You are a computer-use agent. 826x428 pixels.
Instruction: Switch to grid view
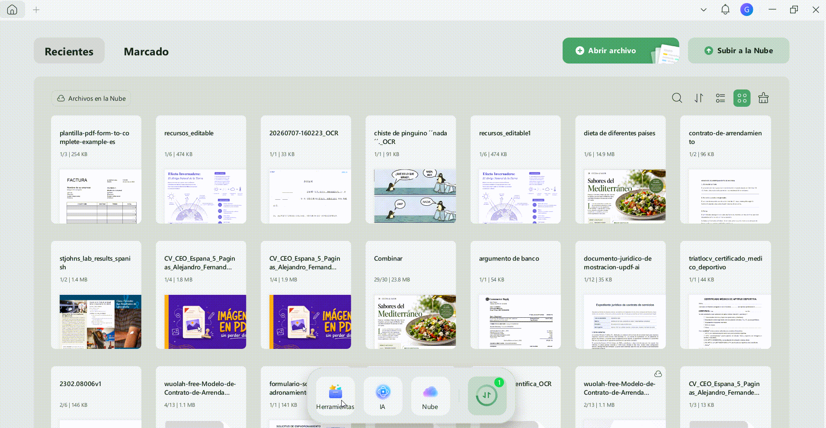pos(742,98)
